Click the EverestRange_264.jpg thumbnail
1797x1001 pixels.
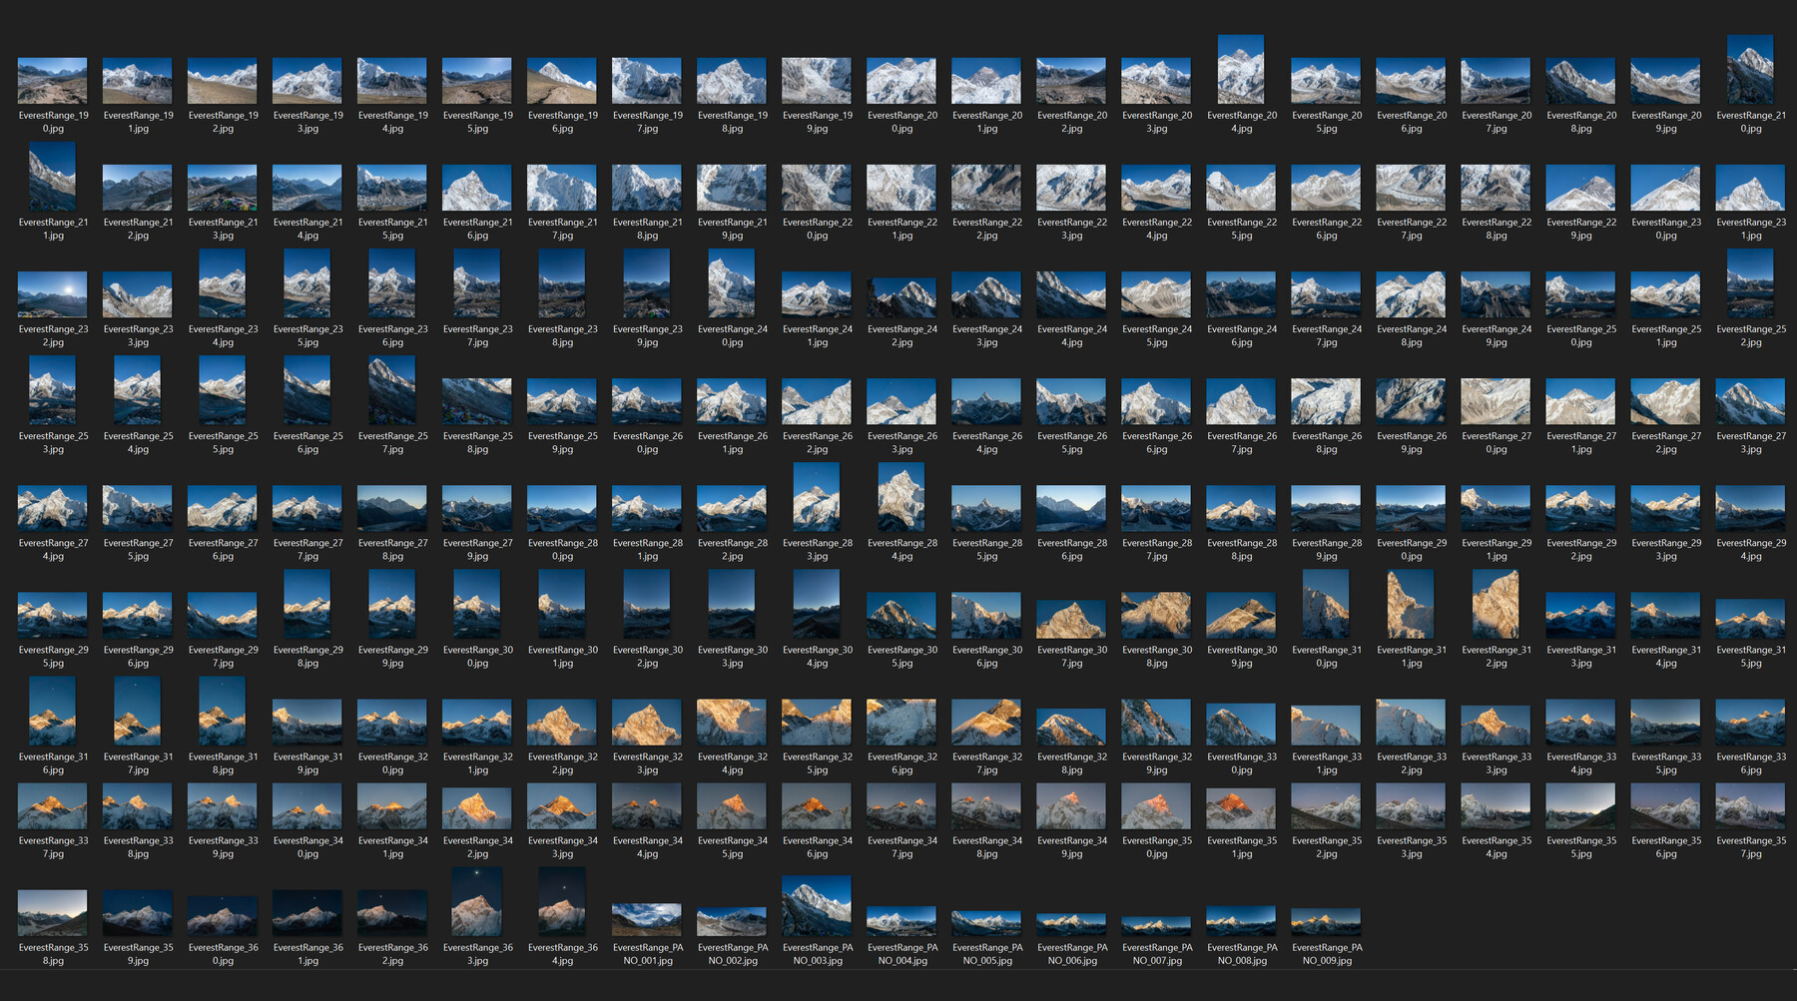(x=986, y=401)
